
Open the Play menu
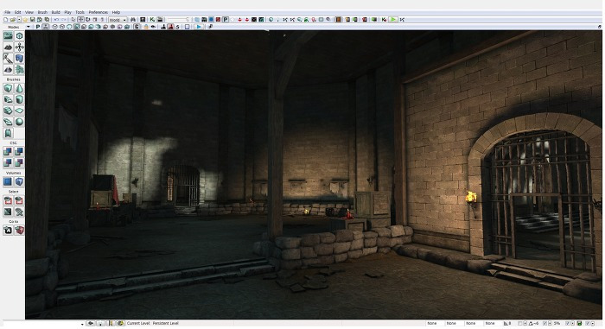pyautogui.click(x=68, y=12)
